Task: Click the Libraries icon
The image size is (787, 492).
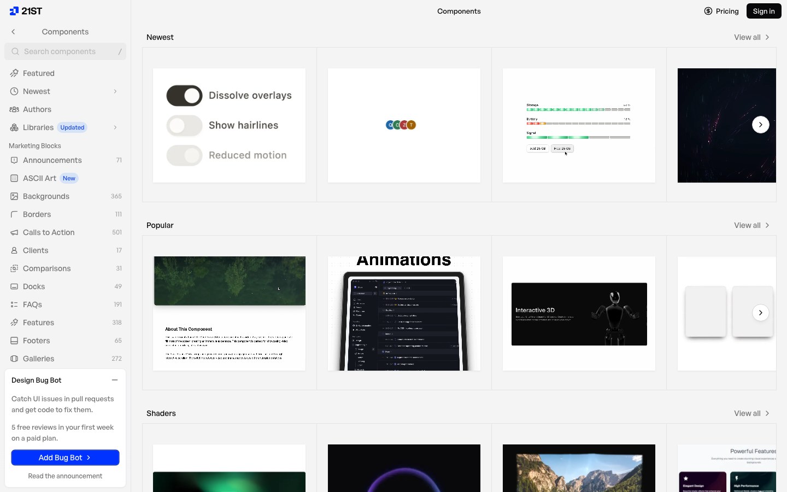Action: pos(14,127)
